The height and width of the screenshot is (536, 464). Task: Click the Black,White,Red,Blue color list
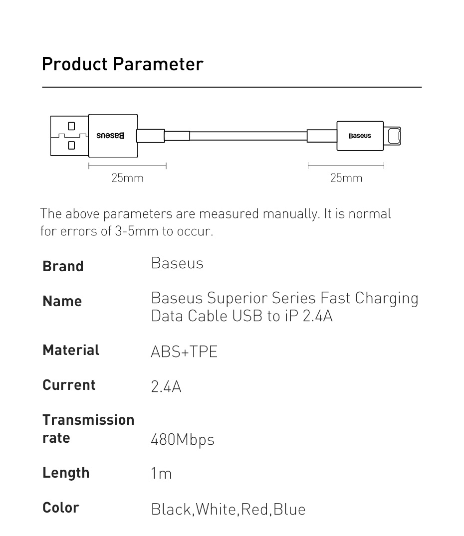pyautogui.click(x=228, y=510)
